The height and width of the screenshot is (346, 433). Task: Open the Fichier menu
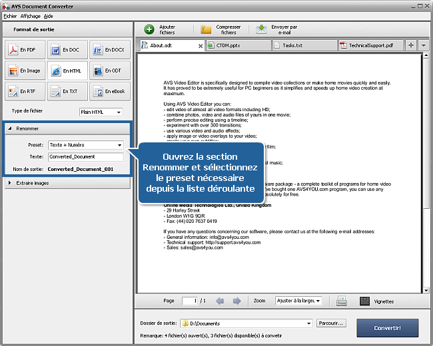(10, 15)
